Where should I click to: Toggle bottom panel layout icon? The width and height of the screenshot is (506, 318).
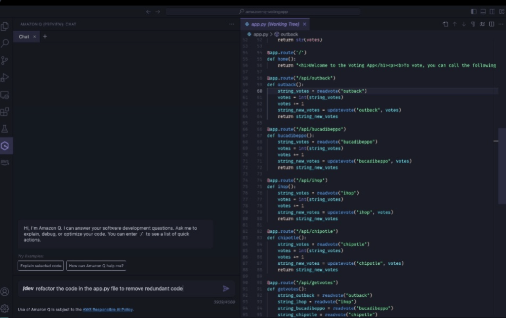(x=483, y=12)
